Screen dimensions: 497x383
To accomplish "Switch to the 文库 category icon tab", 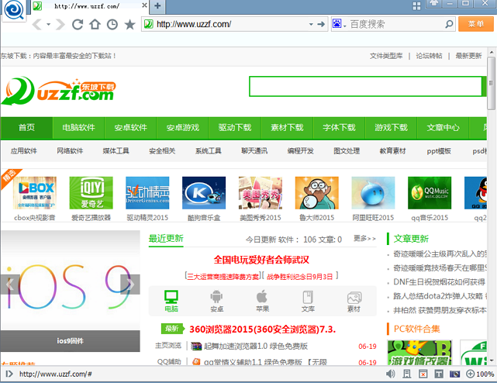I will pos(308,301).
